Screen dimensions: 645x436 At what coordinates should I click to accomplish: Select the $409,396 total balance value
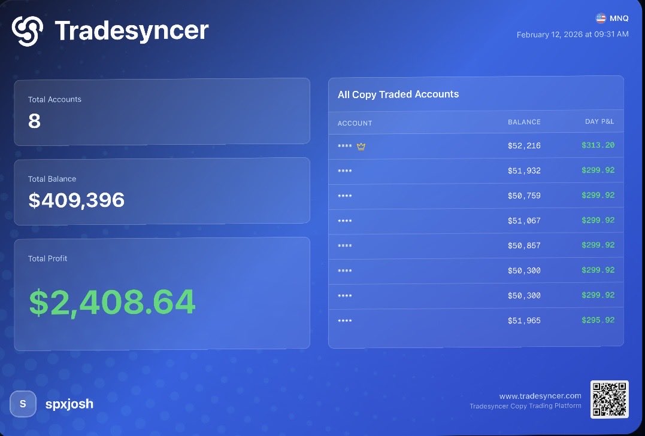tap(77, 200)
